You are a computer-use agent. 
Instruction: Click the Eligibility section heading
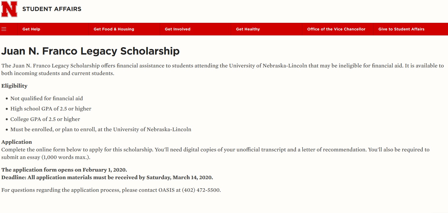tap(14, 86)
